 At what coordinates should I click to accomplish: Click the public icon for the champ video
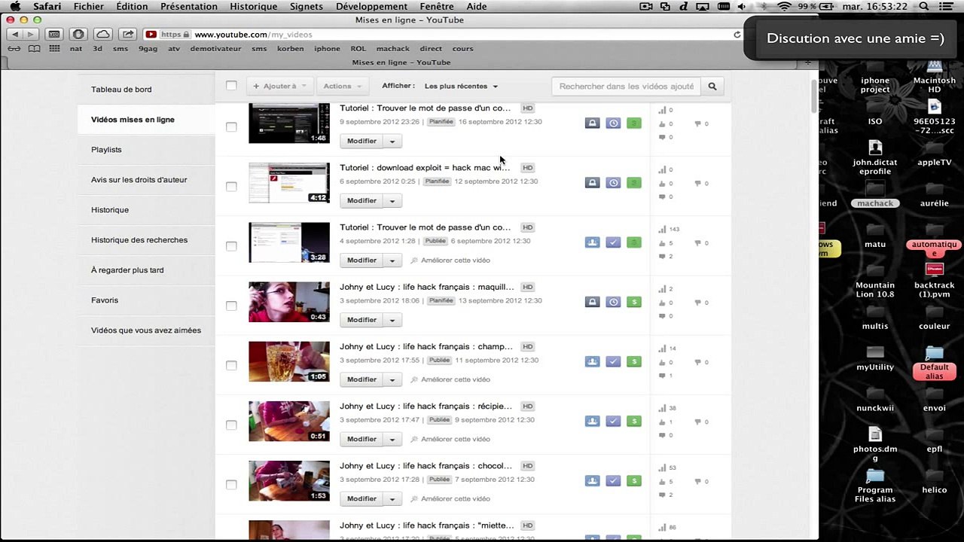point(592,361)
